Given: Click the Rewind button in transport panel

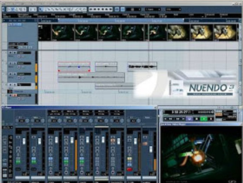Looking at the screenshot, I should 170,119.
